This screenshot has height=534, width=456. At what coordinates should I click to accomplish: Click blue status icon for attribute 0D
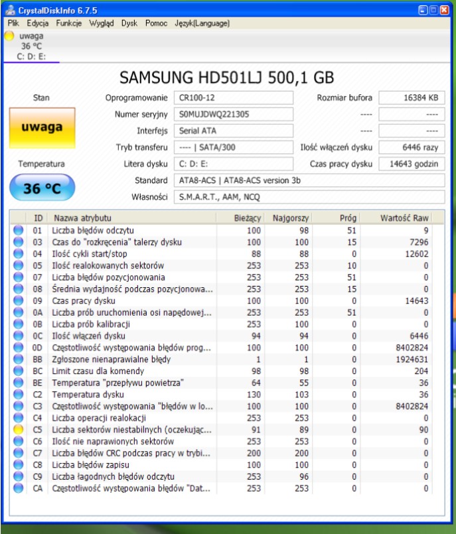[19, 348]
